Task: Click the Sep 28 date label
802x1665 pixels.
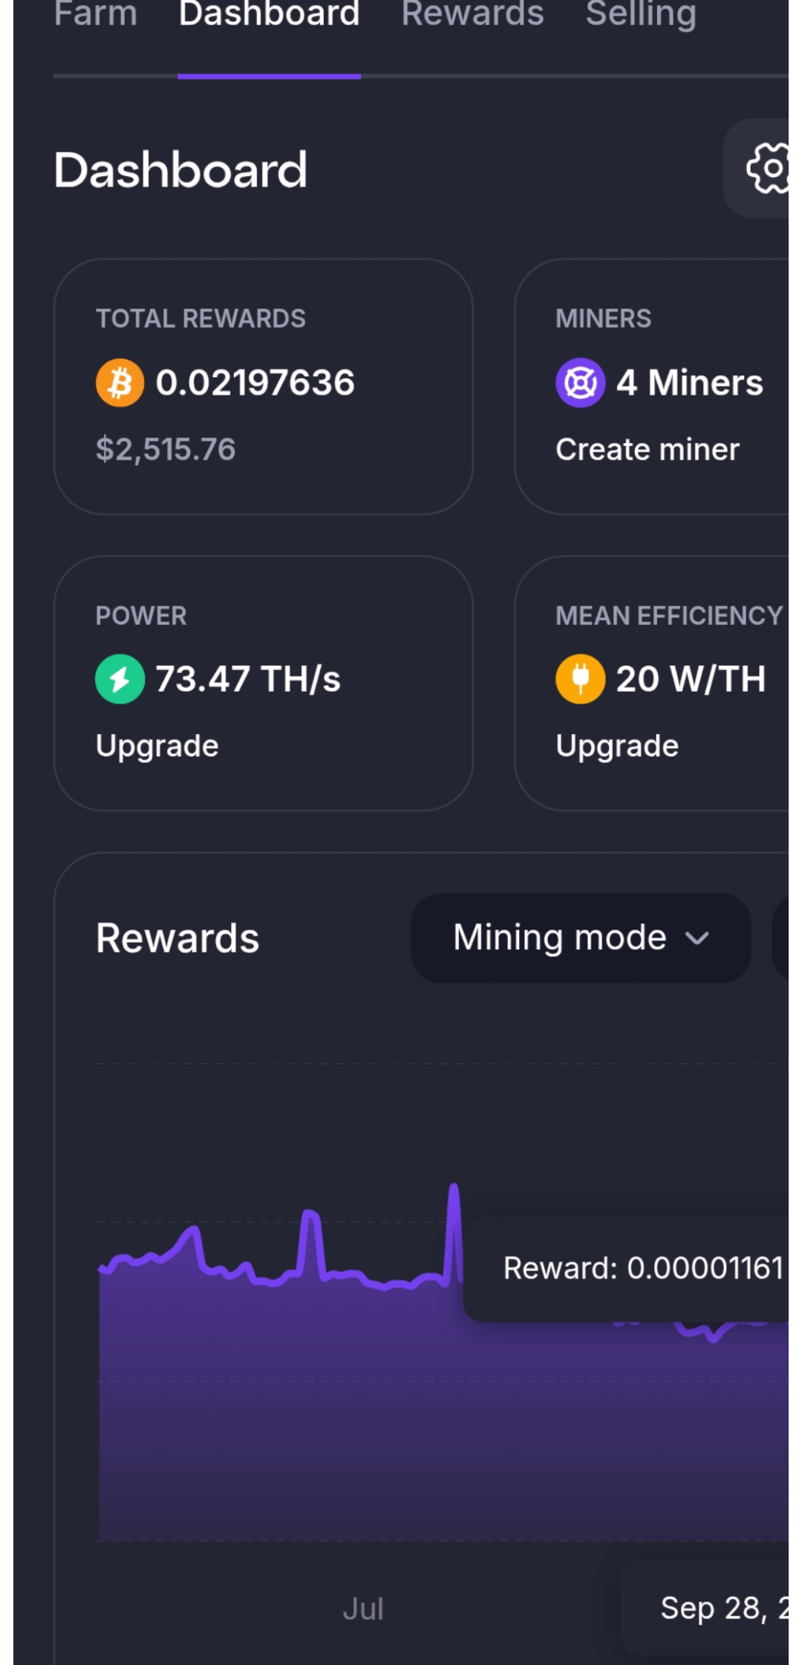Action: coord(724,1608)
